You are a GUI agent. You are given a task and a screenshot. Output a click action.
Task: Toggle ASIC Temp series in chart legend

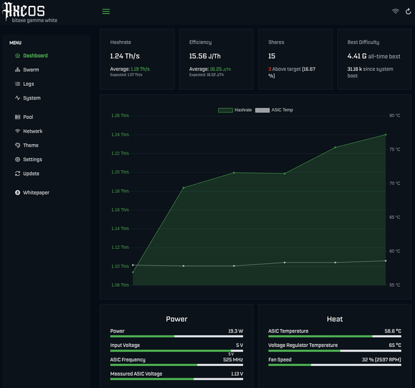point(274,110)
